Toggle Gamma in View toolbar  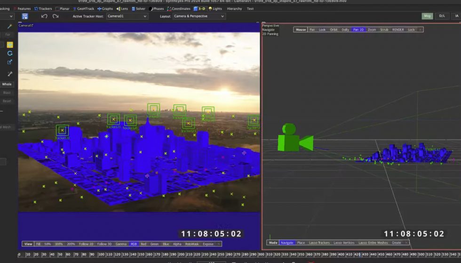pos(121,244)
